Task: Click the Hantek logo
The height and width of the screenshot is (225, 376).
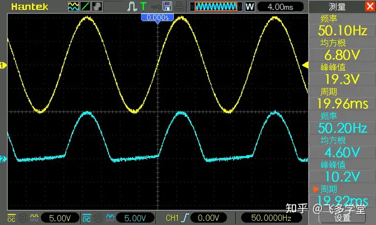Action: tap(29, 6)
